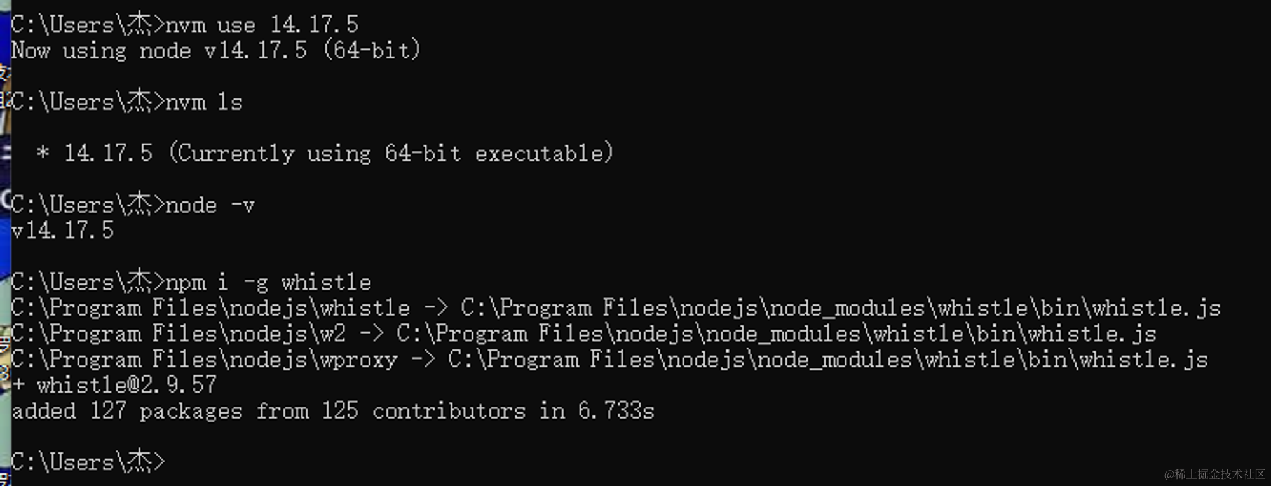Click the "npm i -g whistle" command
The height and width of the screenshot is (486, 1271).
coord(268,282)
